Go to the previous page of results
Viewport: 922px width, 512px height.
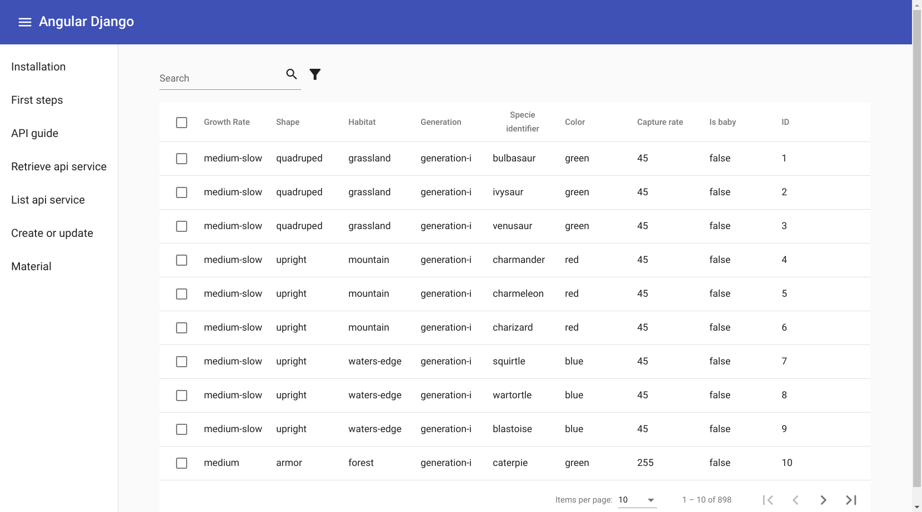point(796,500)
